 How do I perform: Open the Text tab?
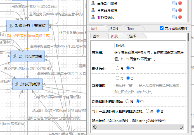tap(131, 28)
